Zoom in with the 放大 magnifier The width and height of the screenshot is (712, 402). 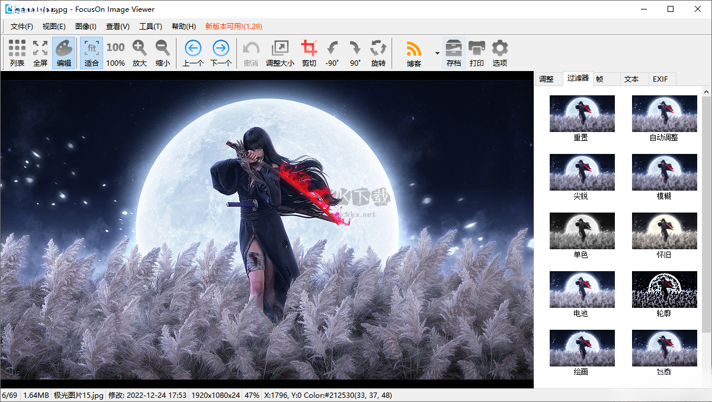[x=139, y=53]
